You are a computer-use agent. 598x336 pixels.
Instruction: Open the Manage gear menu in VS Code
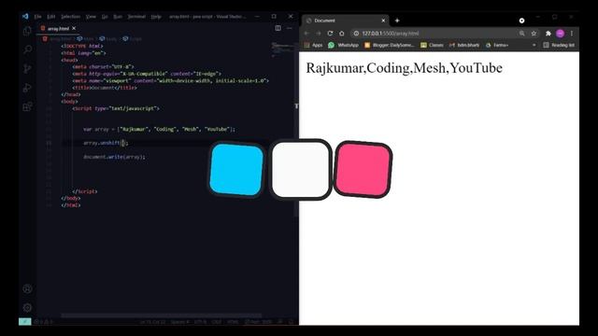click(27, 307)
